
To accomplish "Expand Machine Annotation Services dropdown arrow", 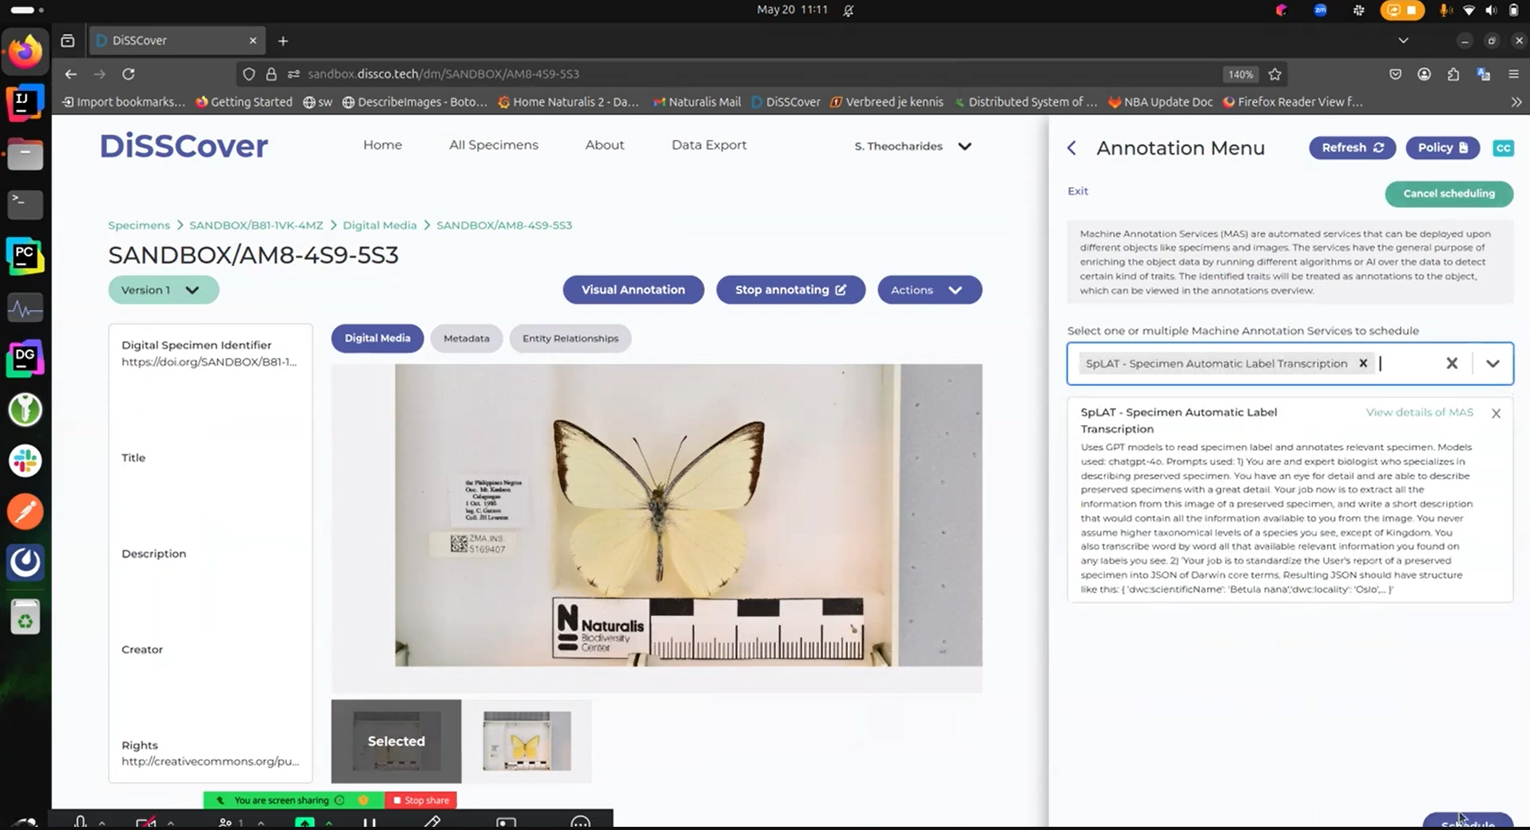I will 1492,363.
